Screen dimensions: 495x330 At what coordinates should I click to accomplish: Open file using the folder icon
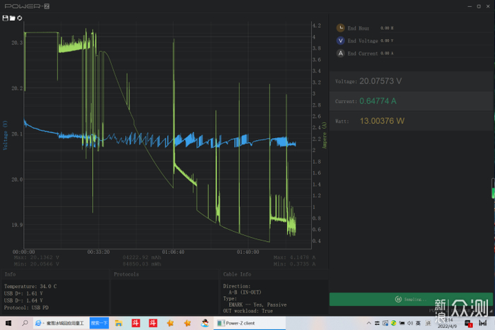11,18
